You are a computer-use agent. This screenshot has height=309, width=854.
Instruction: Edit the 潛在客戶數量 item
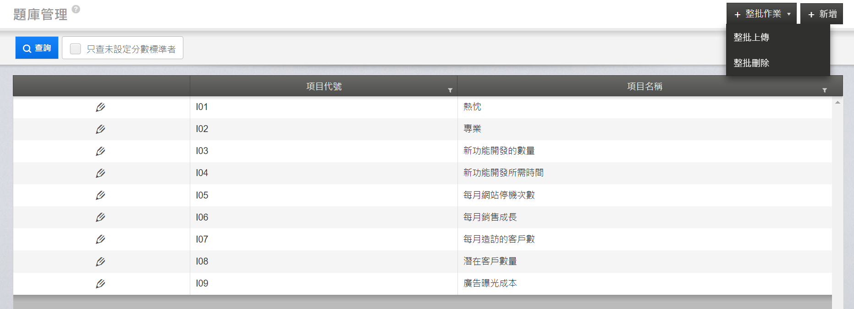click(x=100, y=261)
